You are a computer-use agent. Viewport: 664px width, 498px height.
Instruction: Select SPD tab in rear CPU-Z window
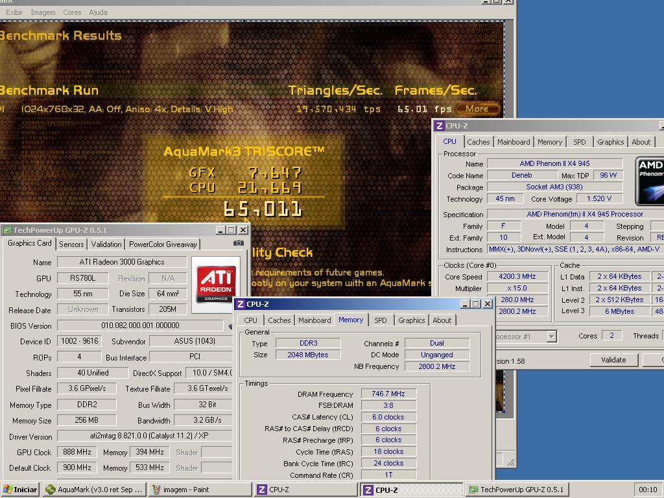click(579, 142)
